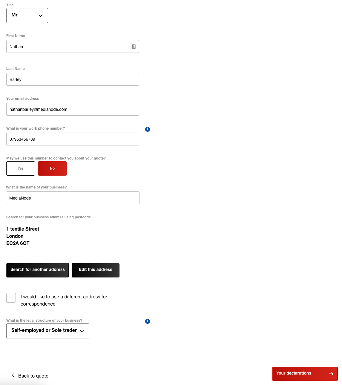The height and width of the screenshot is (385, 342).
Task: Expand the legal structure dropdown
Action: 48,331
